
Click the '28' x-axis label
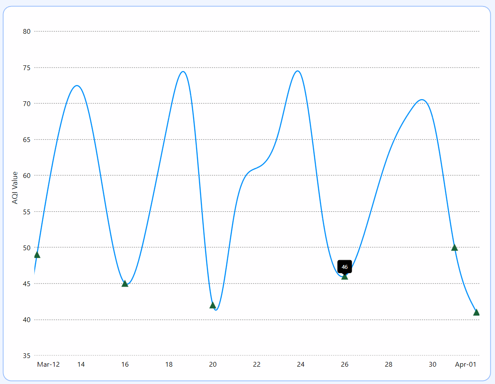coord(388,365)
